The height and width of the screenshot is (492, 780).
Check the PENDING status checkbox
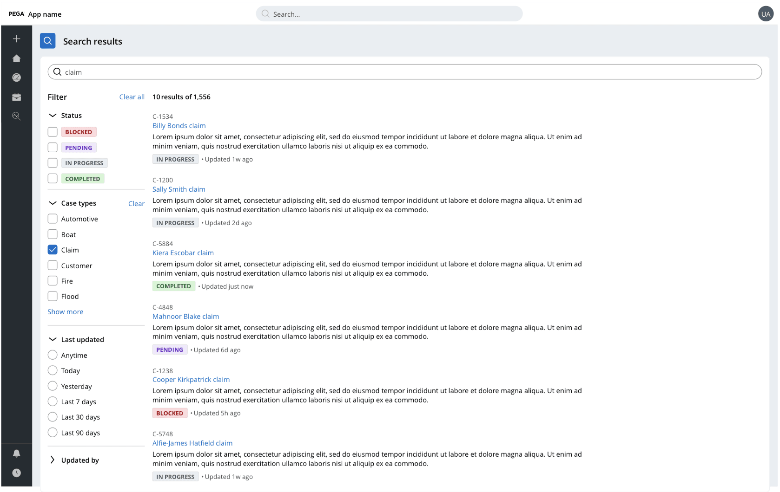tap(53, 148)
